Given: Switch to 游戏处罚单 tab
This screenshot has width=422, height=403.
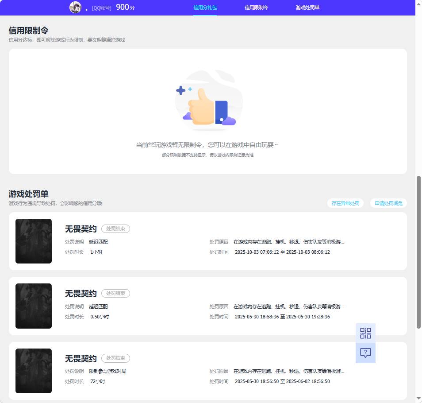Looking at the screenshot, I should (x=307, y=8).
